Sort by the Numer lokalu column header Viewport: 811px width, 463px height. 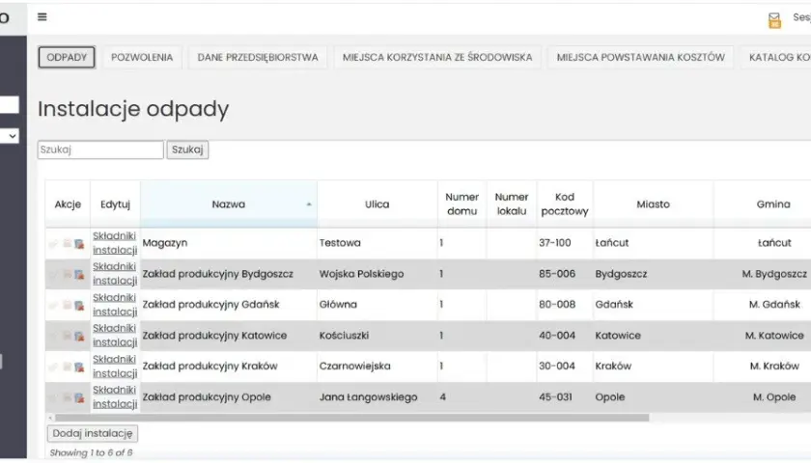pos(512,204)
